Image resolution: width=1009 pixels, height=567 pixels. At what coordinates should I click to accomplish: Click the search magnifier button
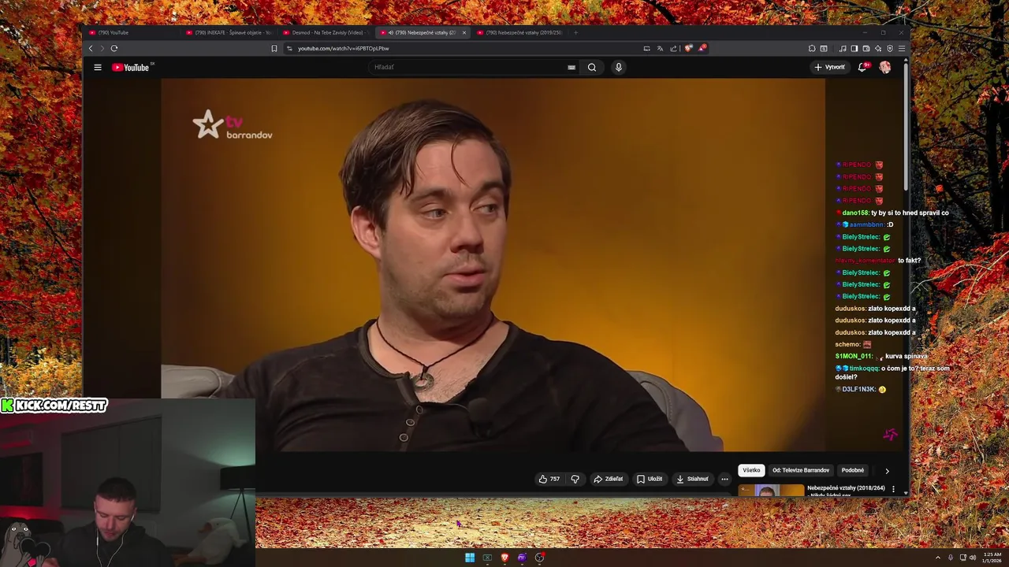592,67
